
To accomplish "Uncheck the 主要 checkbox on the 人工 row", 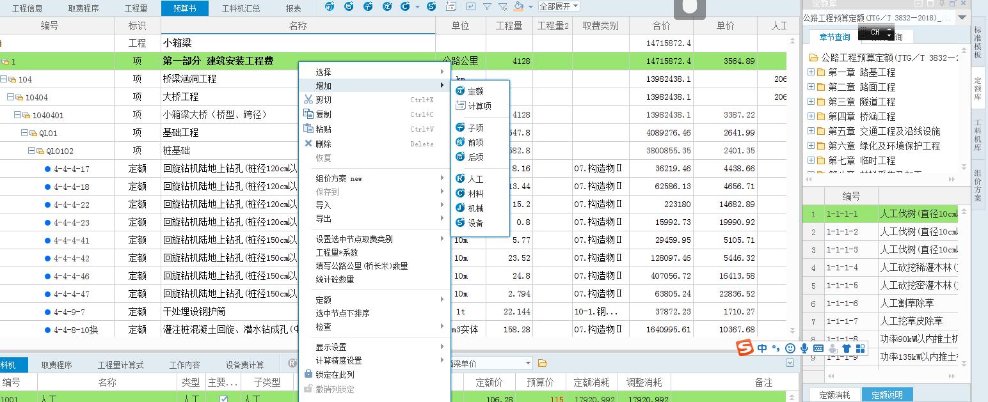I will (224, 398).
